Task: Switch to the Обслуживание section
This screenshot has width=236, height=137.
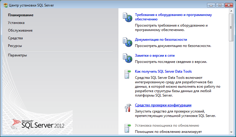Action: click(x=20, y=30)
